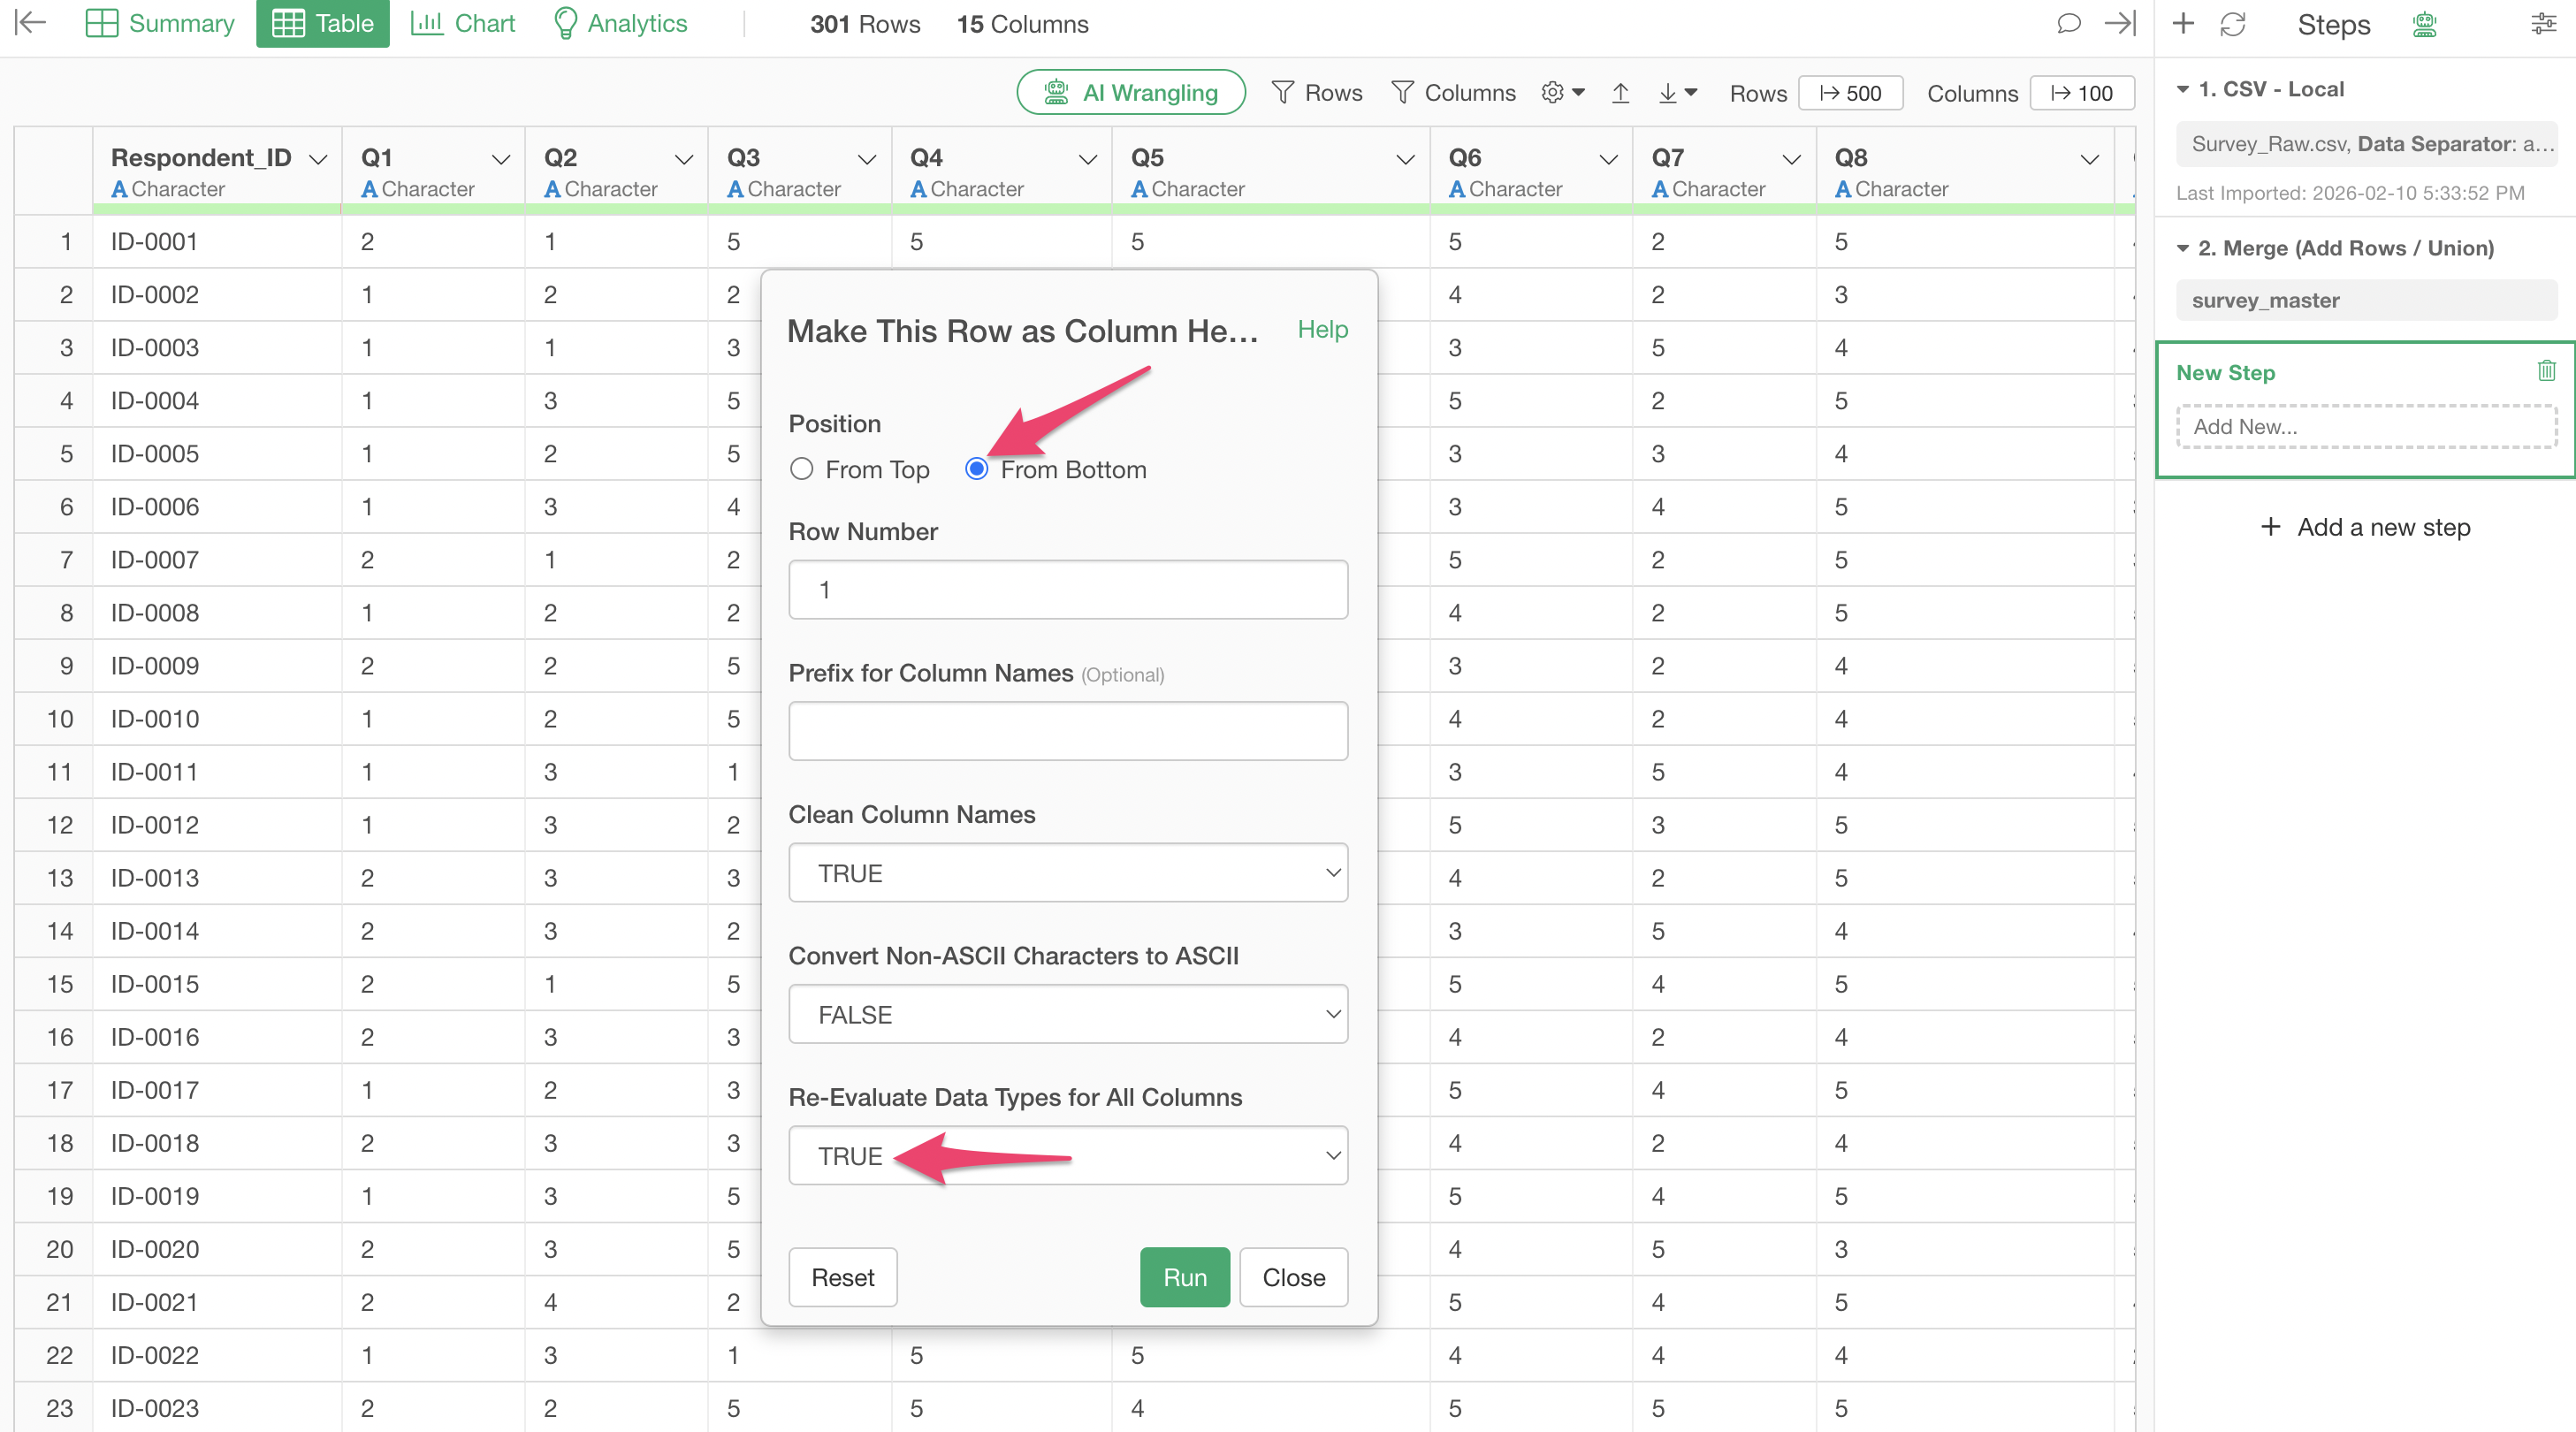
Task: Open Clean Column Names dropdown
Action: tap(1067, 873)
